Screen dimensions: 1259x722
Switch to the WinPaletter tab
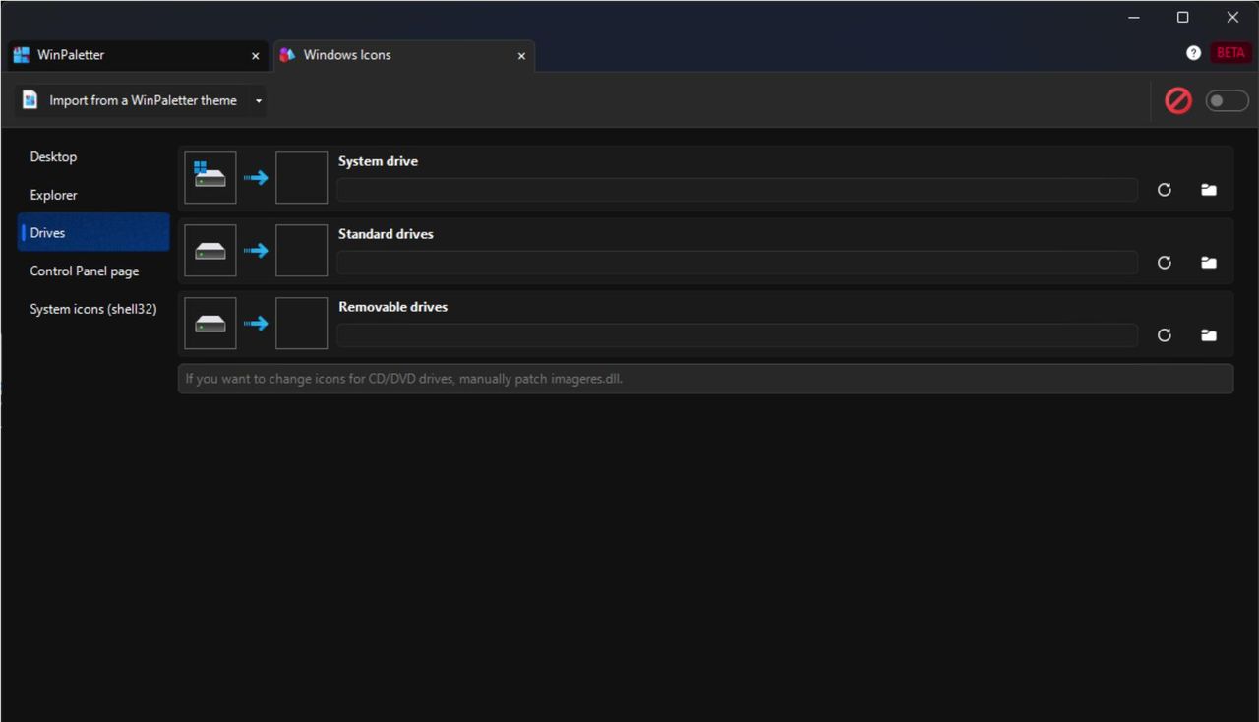pyautogui.click(x=70, y=55)
